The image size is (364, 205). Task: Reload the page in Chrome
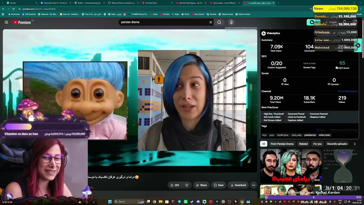(13, 9)
